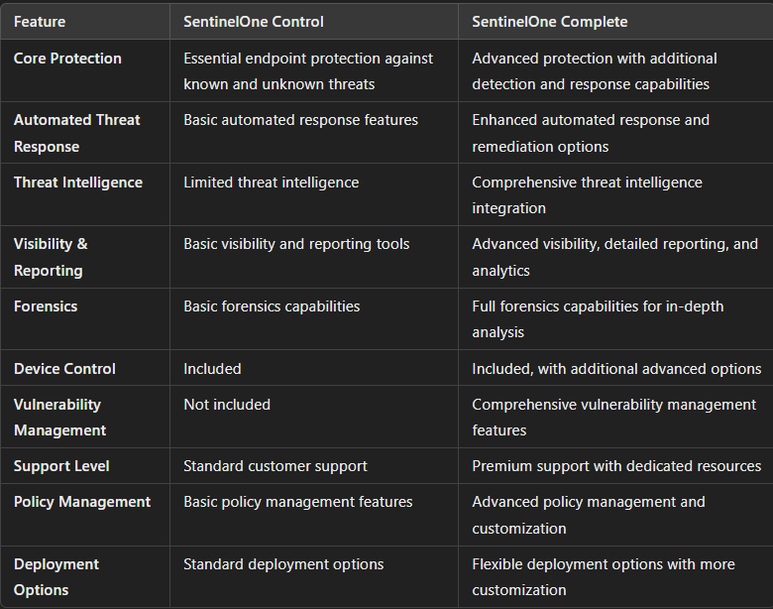Click "Included, with additional advanced options" cell
773x609 pixels.
pos(616,369)
